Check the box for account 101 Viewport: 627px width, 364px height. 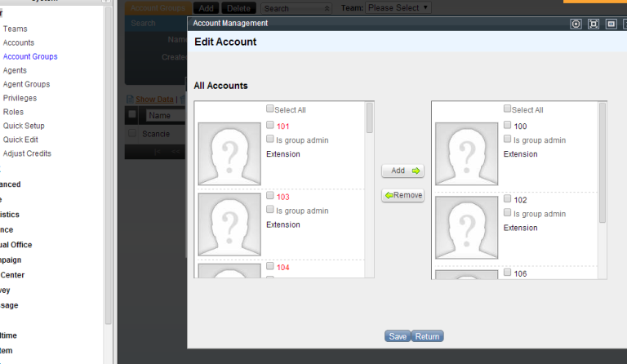click(270, 126)
